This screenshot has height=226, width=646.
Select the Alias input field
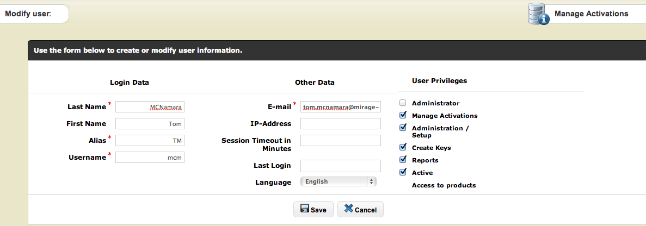[x=150, y=141]
